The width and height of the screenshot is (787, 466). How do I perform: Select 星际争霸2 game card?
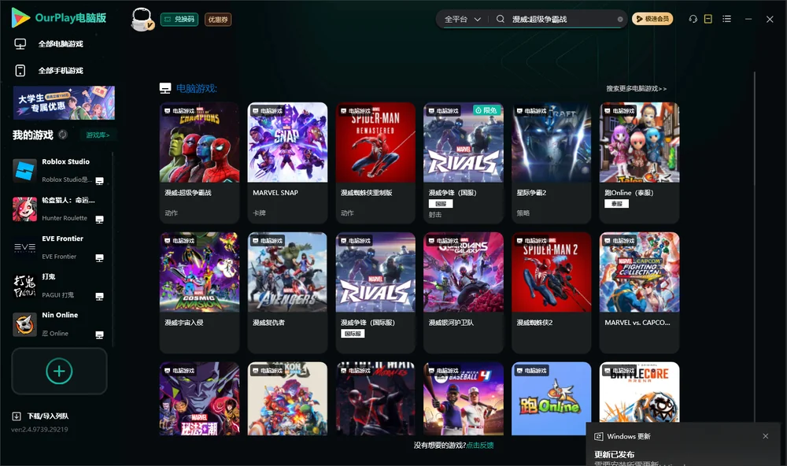[551, 163]
